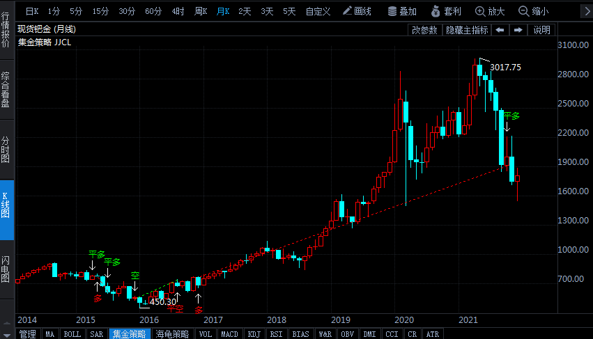Select 月K monthly chart

223,11
